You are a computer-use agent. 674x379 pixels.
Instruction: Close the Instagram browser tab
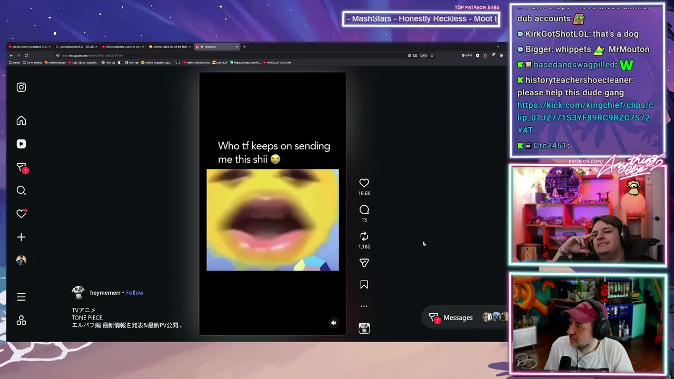pyautogui.click(x=236, y=47)
